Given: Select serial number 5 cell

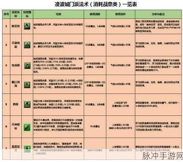Looking at the screenshot, I should (x=6, y=104).
